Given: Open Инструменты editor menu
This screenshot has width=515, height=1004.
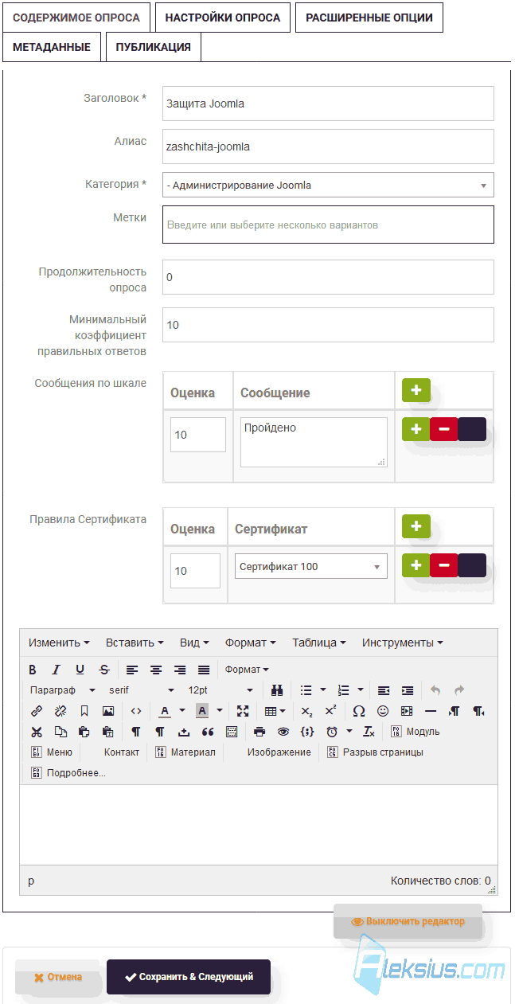Looking at the screenshot, I should pos(402,643).
